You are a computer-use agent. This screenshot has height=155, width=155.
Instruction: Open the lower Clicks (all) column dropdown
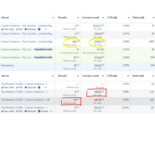click(x=153, y=76)
